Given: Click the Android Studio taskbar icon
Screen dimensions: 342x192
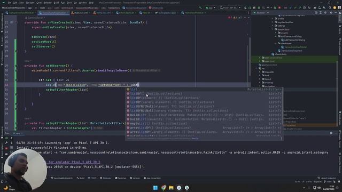Looking at the screenshot, I should 179,188.
